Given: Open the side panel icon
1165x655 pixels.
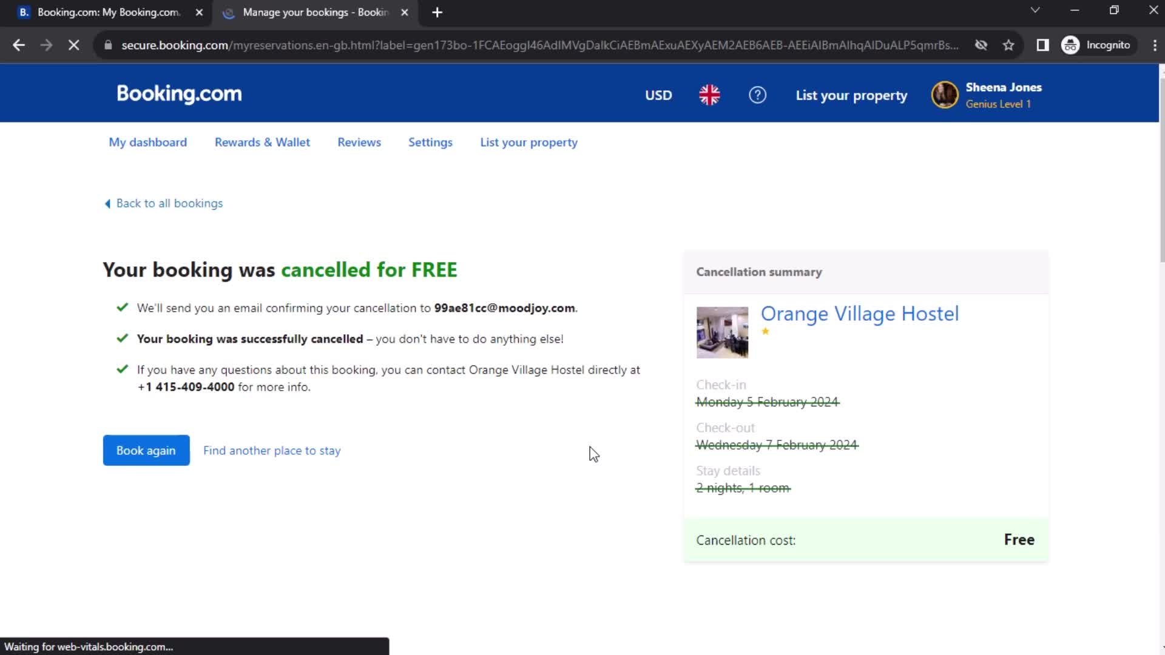Looking at the screenshot, I should 1042,45.
